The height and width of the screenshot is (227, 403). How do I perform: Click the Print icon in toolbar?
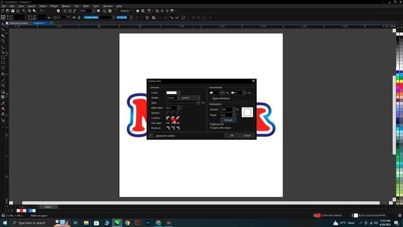(x=18, y=11)
